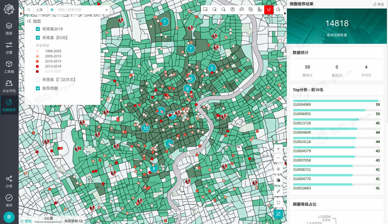Select the circle selection tool
This screenshot has height=224, width=388.
(x=214, y=10)
